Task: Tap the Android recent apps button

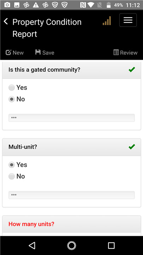Action: [x=111, y=245]
